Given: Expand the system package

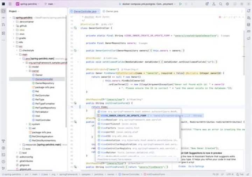Looking at the screenshot, I should 27,124.
